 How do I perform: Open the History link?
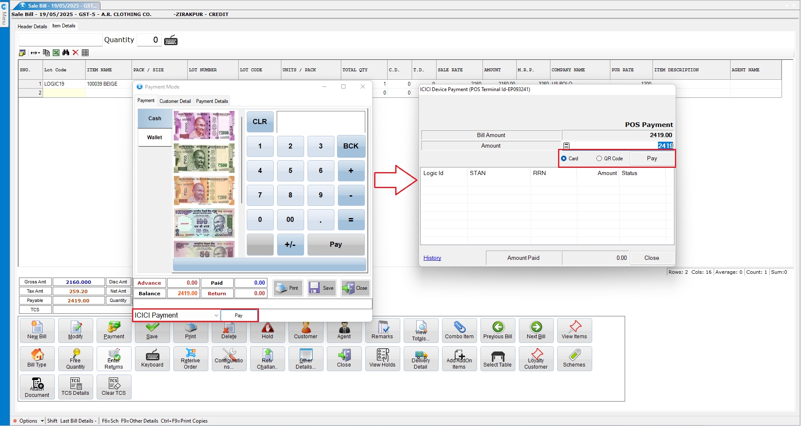(x=432, y=258)
